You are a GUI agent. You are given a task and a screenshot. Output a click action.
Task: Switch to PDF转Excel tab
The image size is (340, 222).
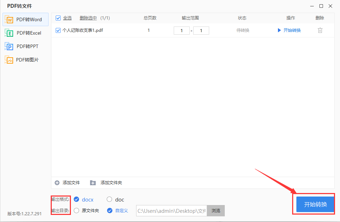[26, 33]
